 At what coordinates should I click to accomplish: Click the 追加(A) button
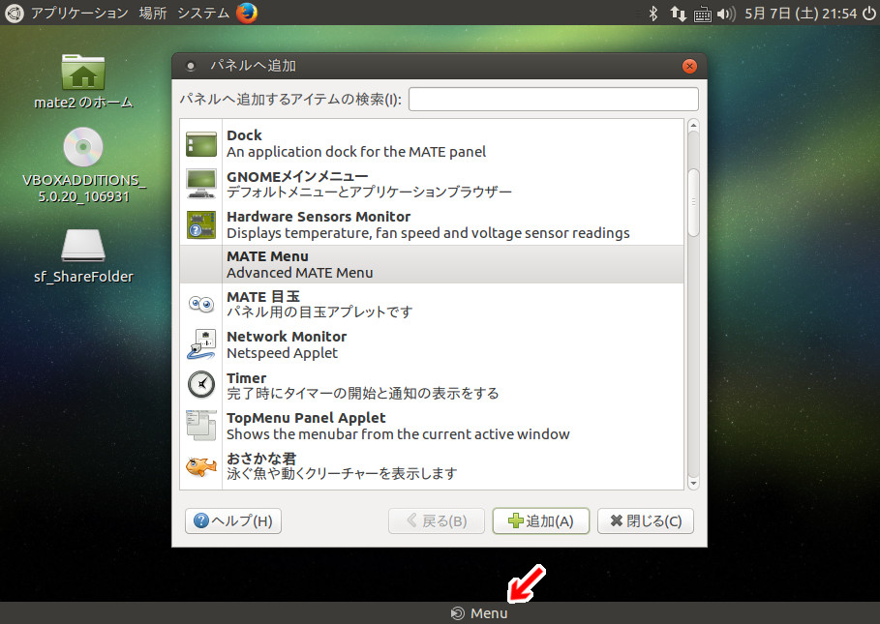(x=540, y=520)
